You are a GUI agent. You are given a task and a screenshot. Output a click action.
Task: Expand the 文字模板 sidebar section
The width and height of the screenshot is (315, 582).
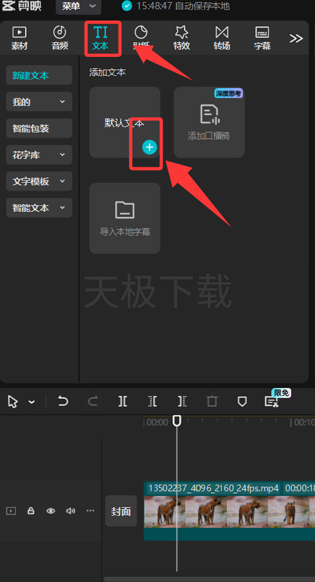[39, 181]
